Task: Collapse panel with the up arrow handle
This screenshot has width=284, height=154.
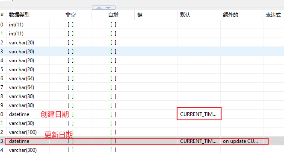Action: pos(99,8)
